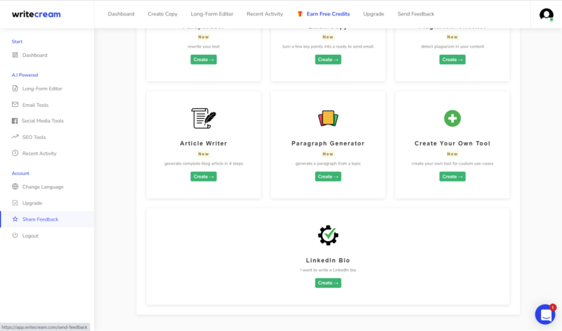Image resolution: width=562 pixels, height=331 pixels.
Task: Select SEO Tools in the sidebar
Action: click(34, 137)
